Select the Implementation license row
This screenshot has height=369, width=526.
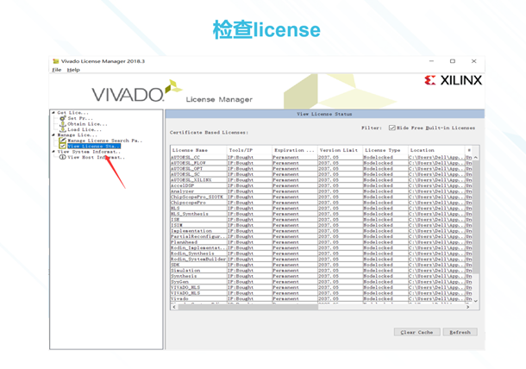pos(321,231)
